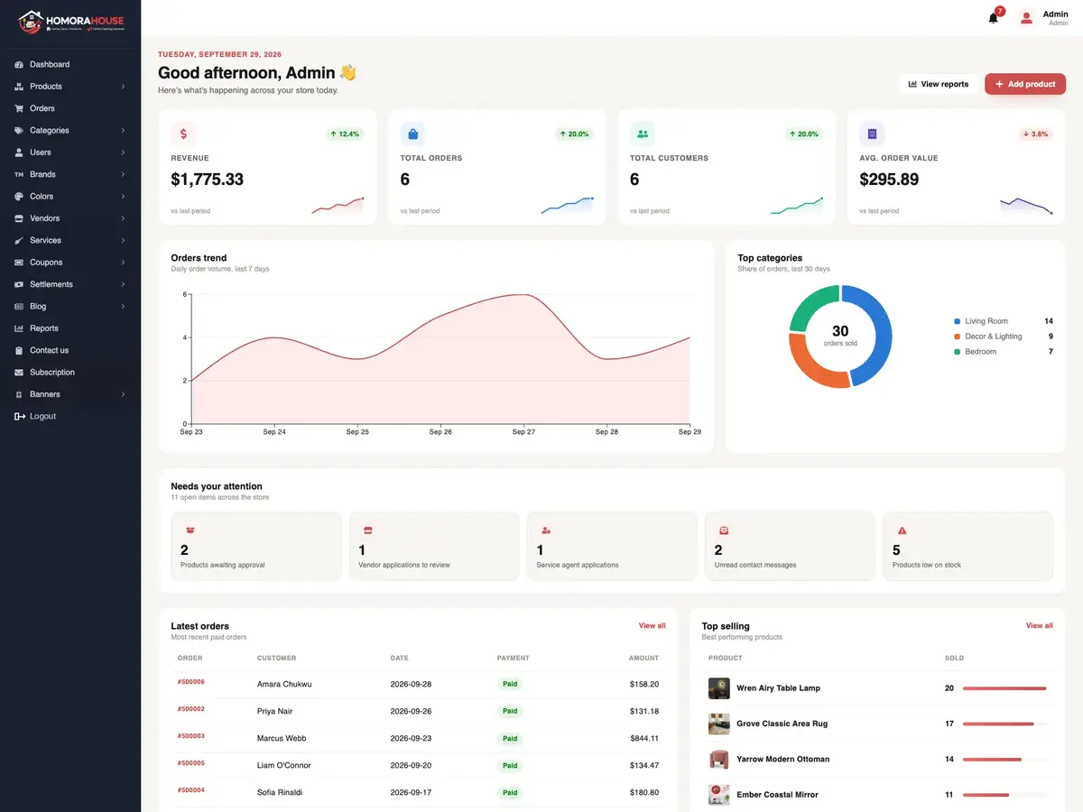The height and width of the screenshot is (812, 1083).
Task: Open order #500006 link
Action: click(191, 682)
